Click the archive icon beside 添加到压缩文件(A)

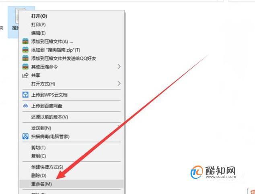(25, 41)
